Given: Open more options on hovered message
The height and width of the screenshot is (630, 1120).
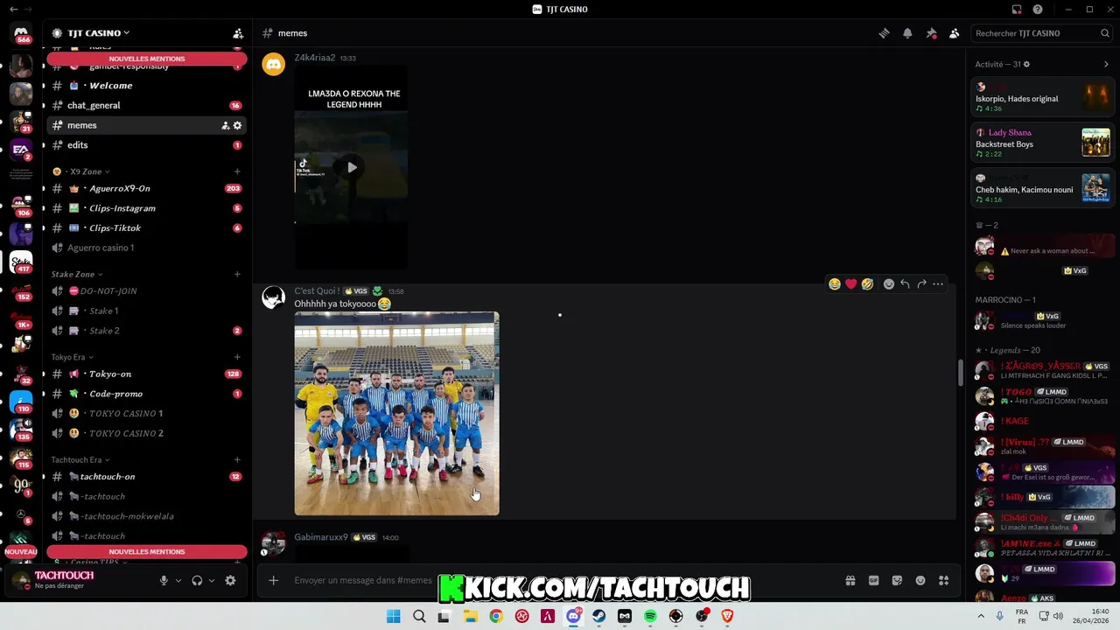Looking at the screenshot, I should click(x=938, y=284).
